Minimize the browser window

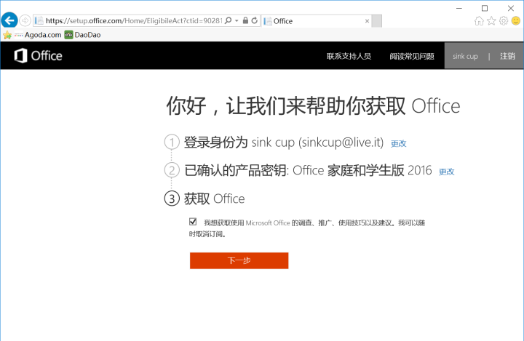[x=459, y=8]
